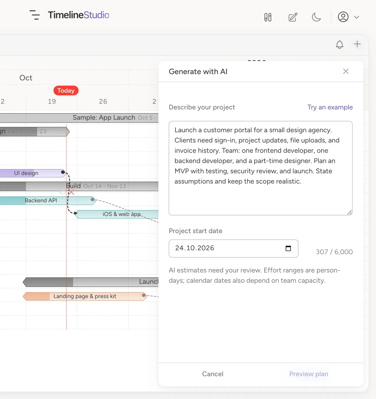Click the 307 / 6,000 character counter
The image size is (376, 399).
tap(334, 252)
